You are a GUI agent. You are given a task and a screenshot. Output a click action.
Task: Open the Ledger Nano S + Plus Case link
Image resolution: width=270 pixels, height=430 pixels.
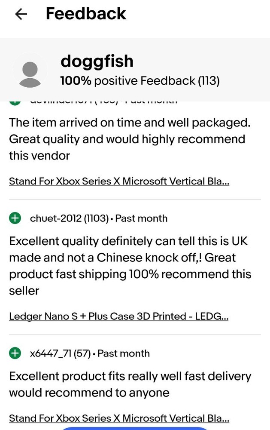pos(118,317)
